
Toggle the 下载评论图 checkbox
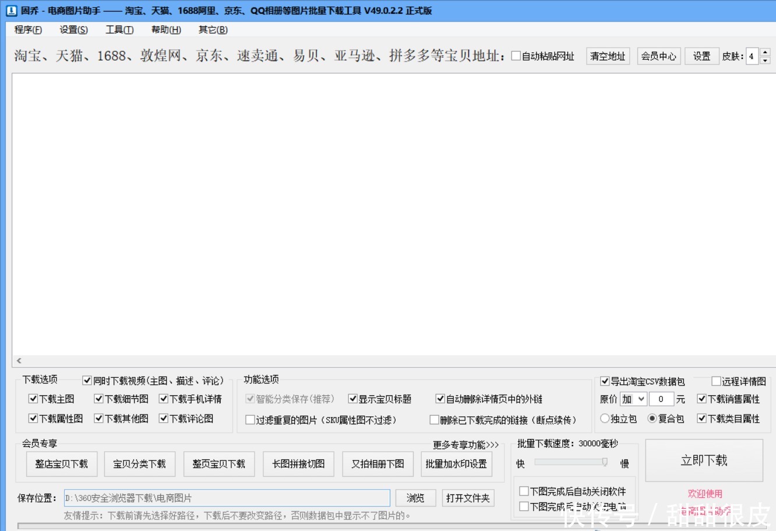163,418
